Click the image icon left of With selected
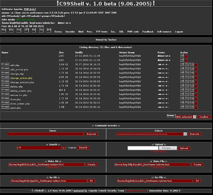This screenshot has height=195, width=213. click(x=171, y=116)
